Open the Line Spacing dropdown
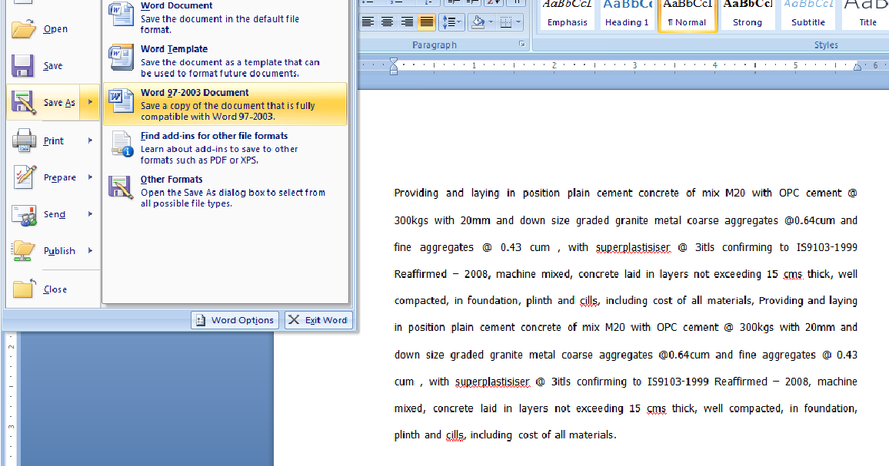Screen dimensions: 889x466 click(452, 22)
